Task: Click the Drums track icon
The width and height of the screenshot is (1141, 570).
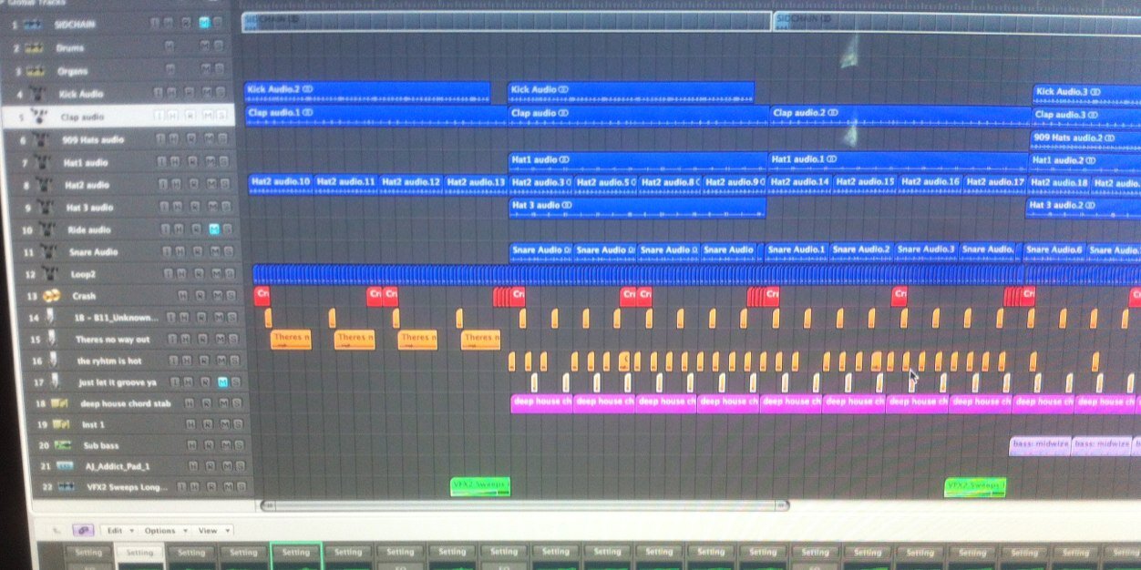Action: click(36, 47)
